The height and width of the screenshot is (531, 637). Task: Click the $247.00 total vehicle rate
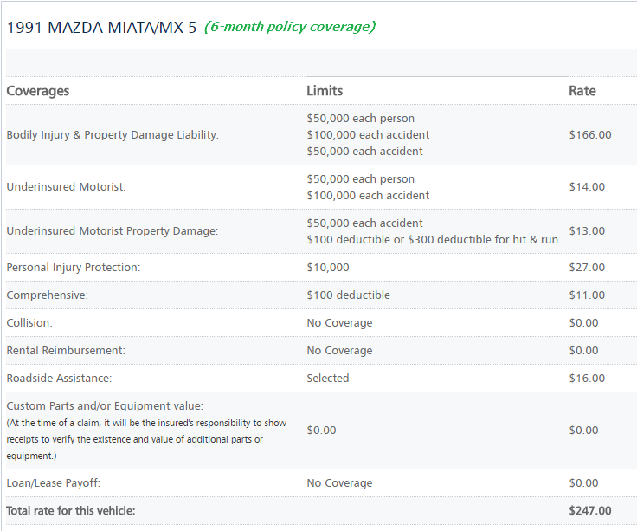point(589,511)
